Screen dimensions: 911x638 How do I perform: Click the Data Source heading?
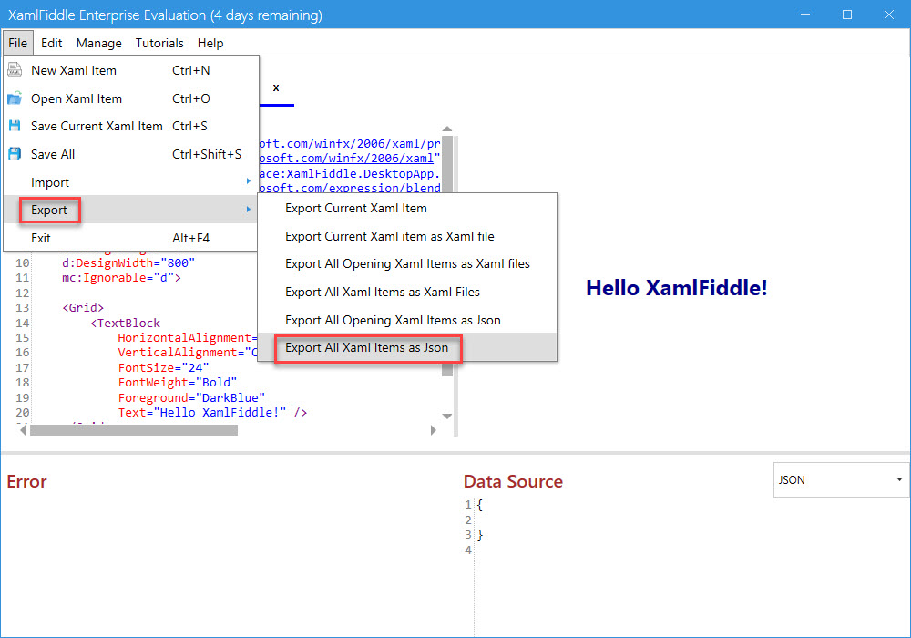(513, 481)
